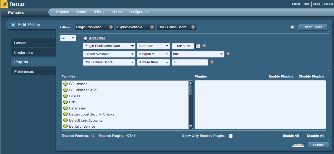Open the 'true' value dropdown

click(x=198, y=54)
